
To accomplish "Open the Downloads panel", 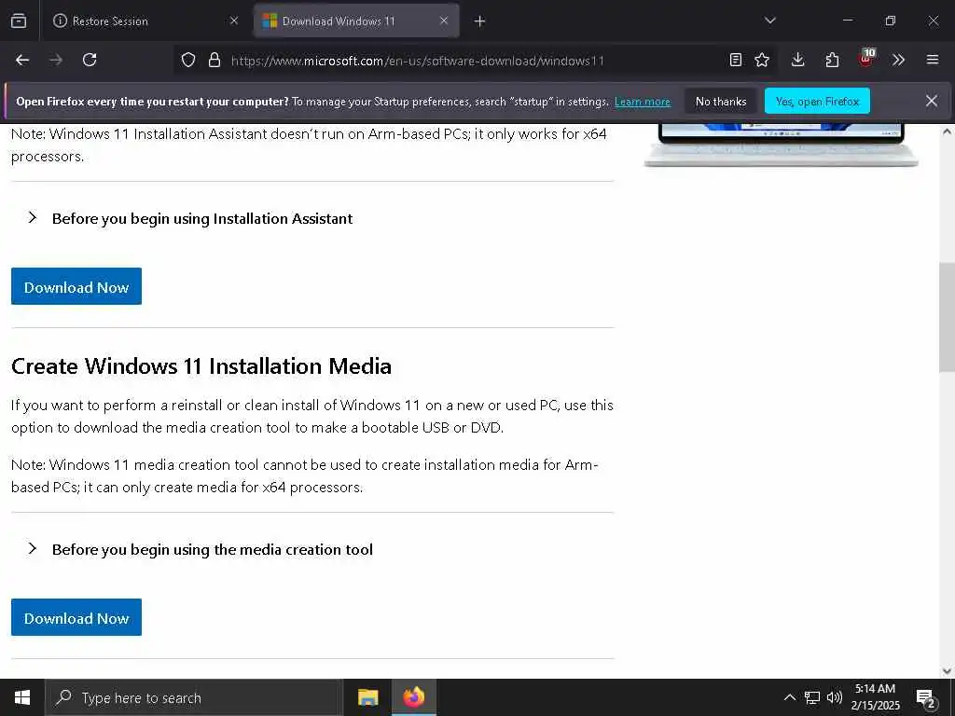I will click(x=798, y=60).
